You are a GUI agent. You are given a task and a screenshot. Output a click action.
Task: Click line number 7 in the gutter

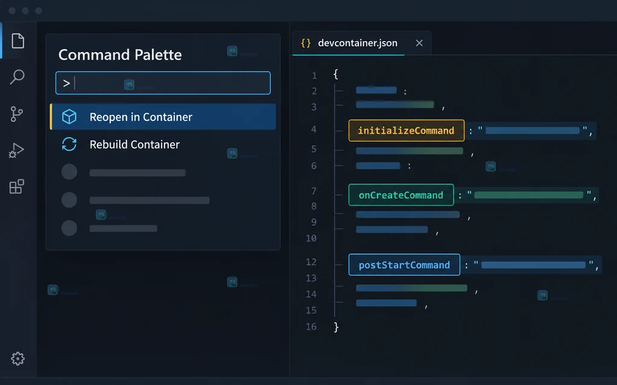(313, 191)
